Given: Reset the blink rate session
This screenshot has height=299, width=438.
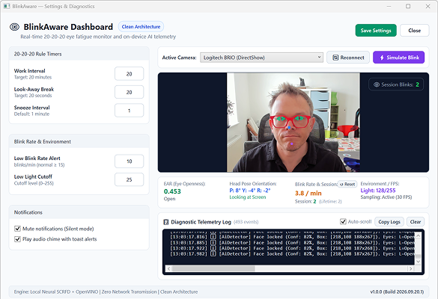Looking at the screenshot, I should point(347,184).
